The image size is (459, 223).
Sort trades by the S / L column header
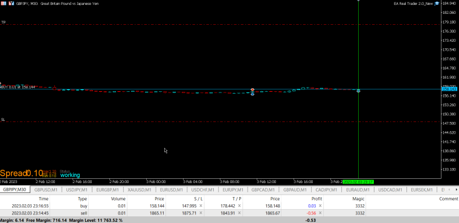(x=198, y=199)
